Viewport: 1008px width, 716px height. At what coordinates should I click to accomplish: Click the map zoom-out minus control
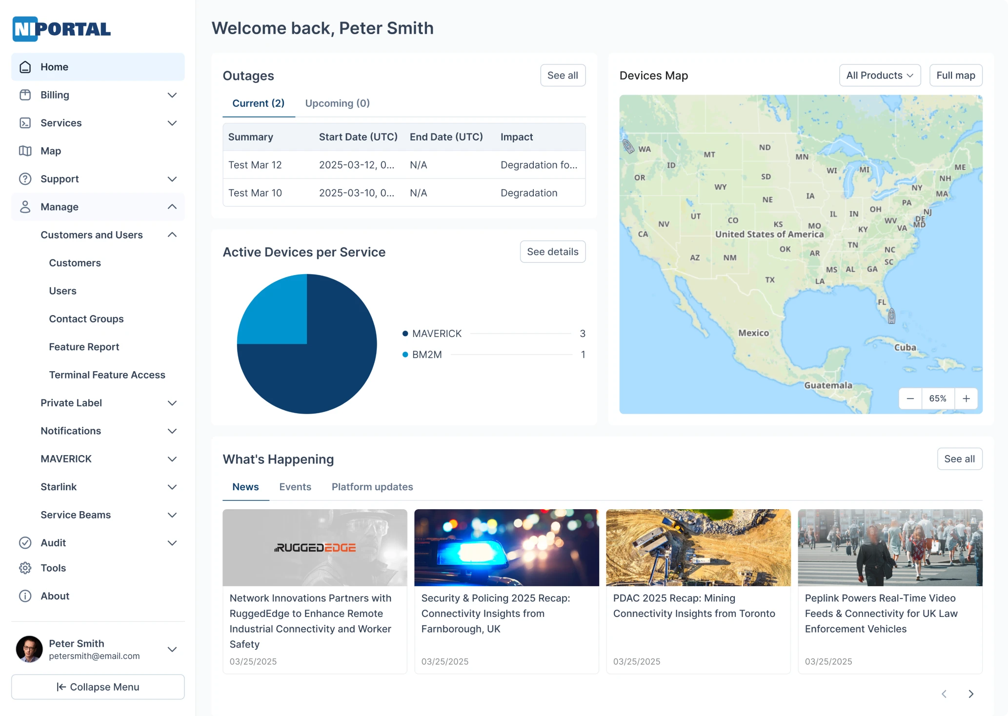point(910,398)
